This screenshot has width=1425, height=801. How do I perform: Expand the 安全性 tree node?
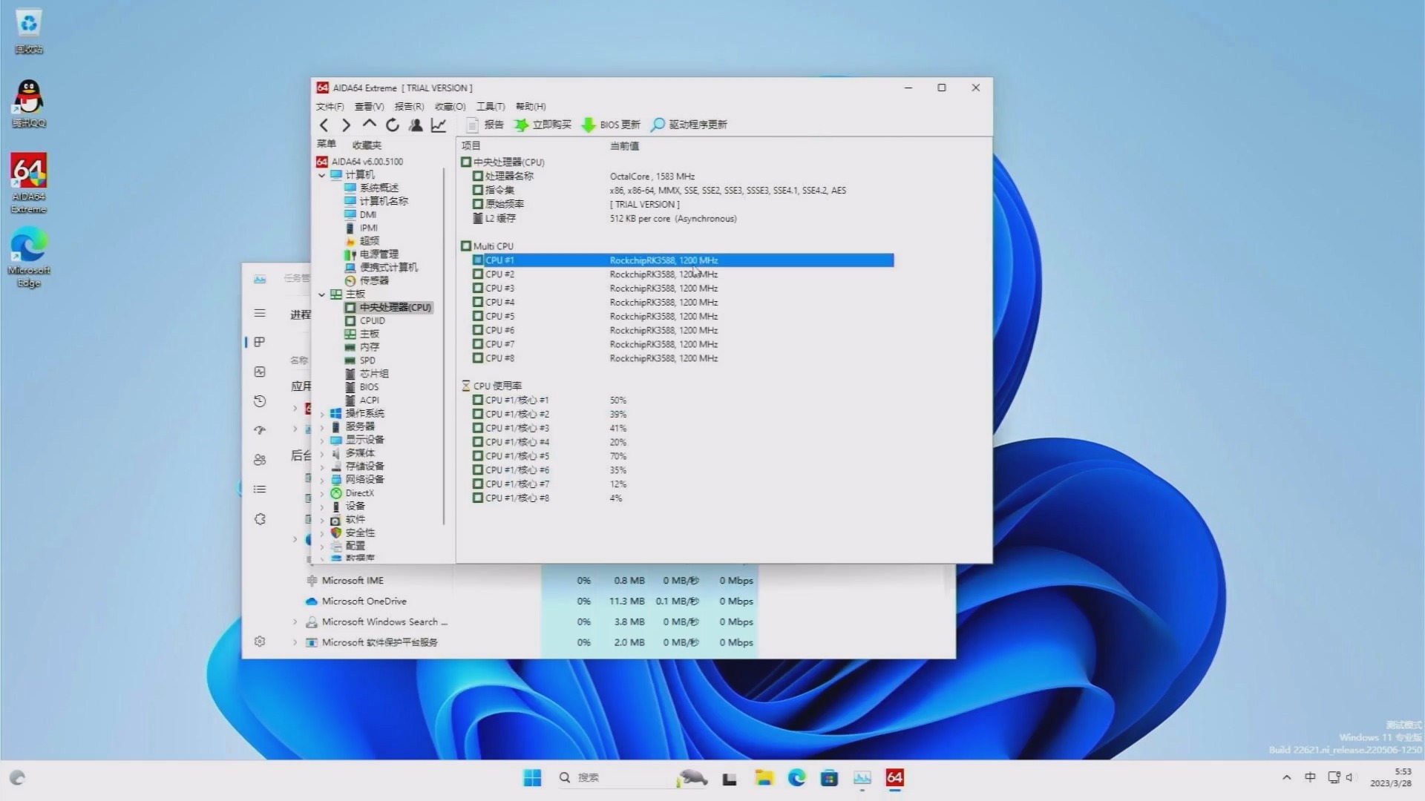(x=322, y=533)
